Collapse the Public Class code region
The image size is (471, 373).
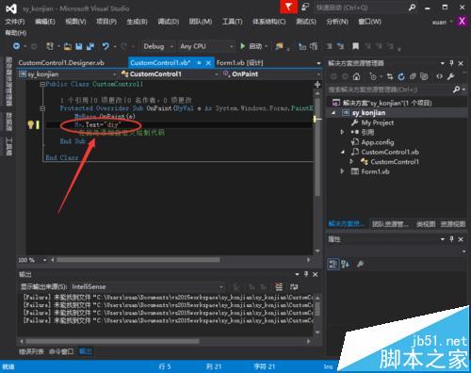pos(42,84)
